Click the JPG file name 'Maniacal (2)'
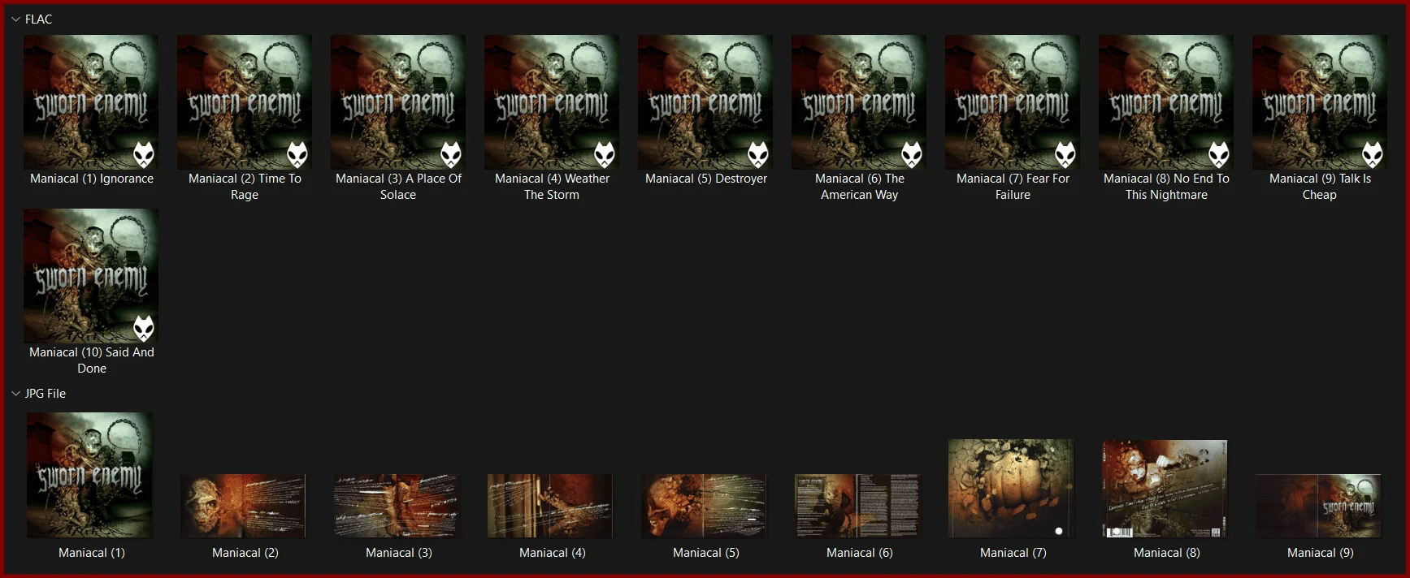The width and height of the screenshot is (1410, 578). click(x=245, y=553)
